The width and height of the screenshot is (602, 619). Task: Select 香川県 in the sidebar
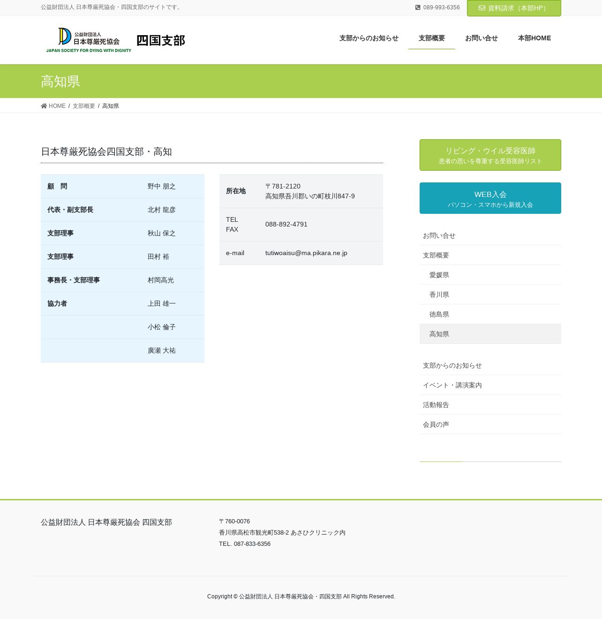pos(490,294)
